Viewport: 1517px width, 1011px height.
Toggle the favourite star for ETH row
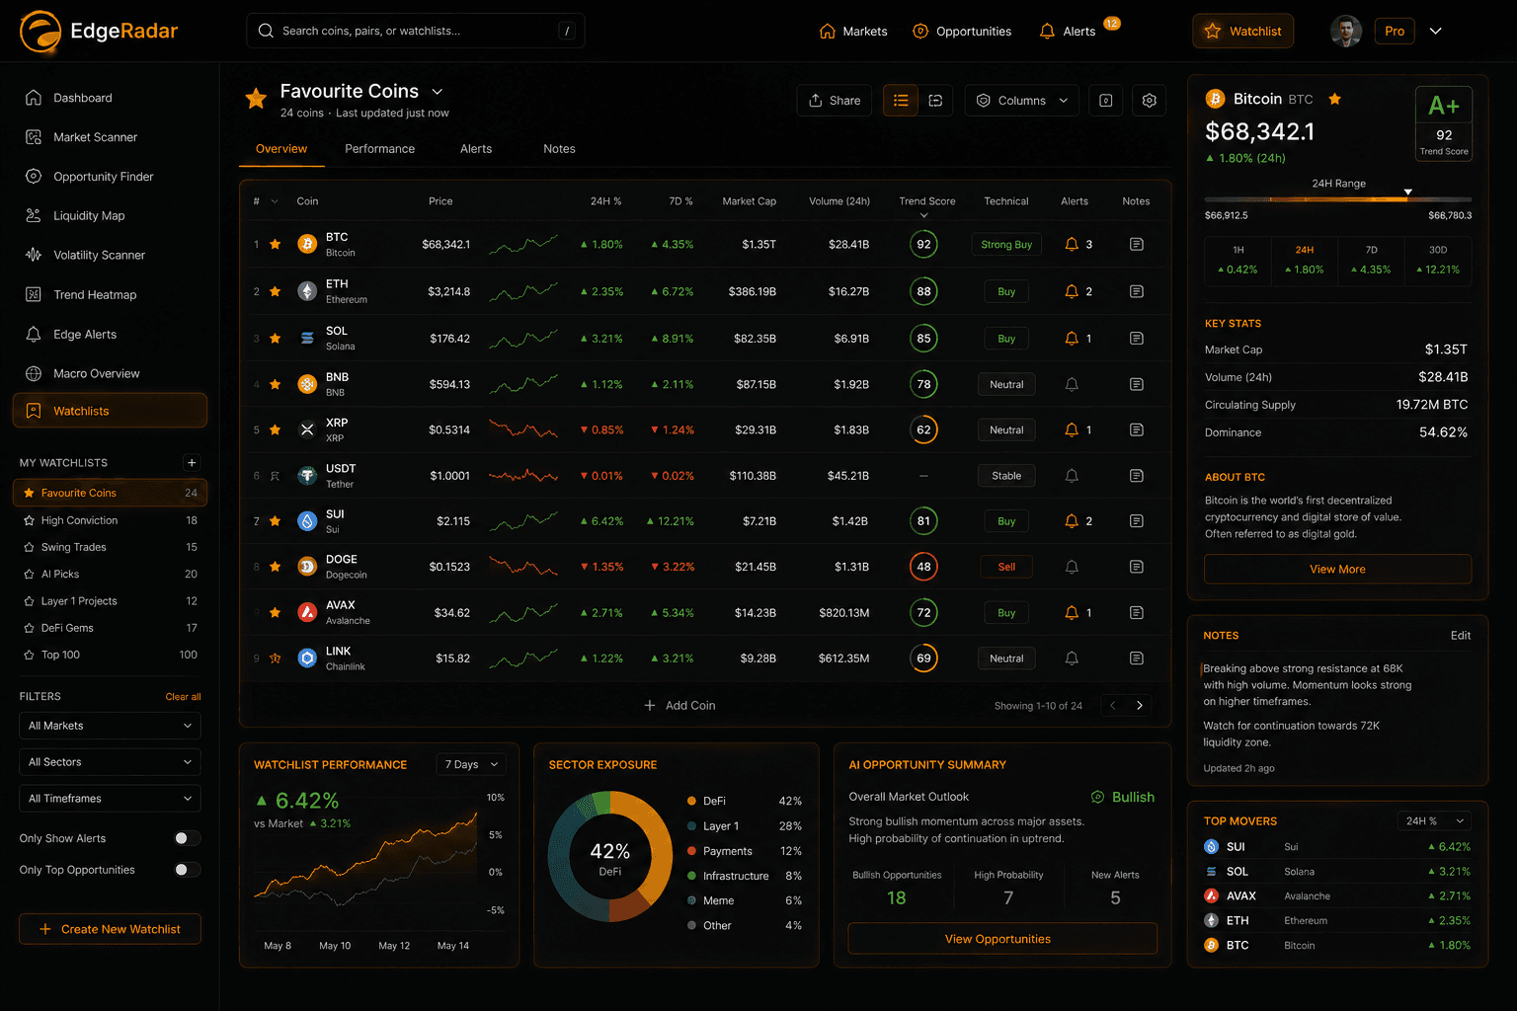(276, 291)
